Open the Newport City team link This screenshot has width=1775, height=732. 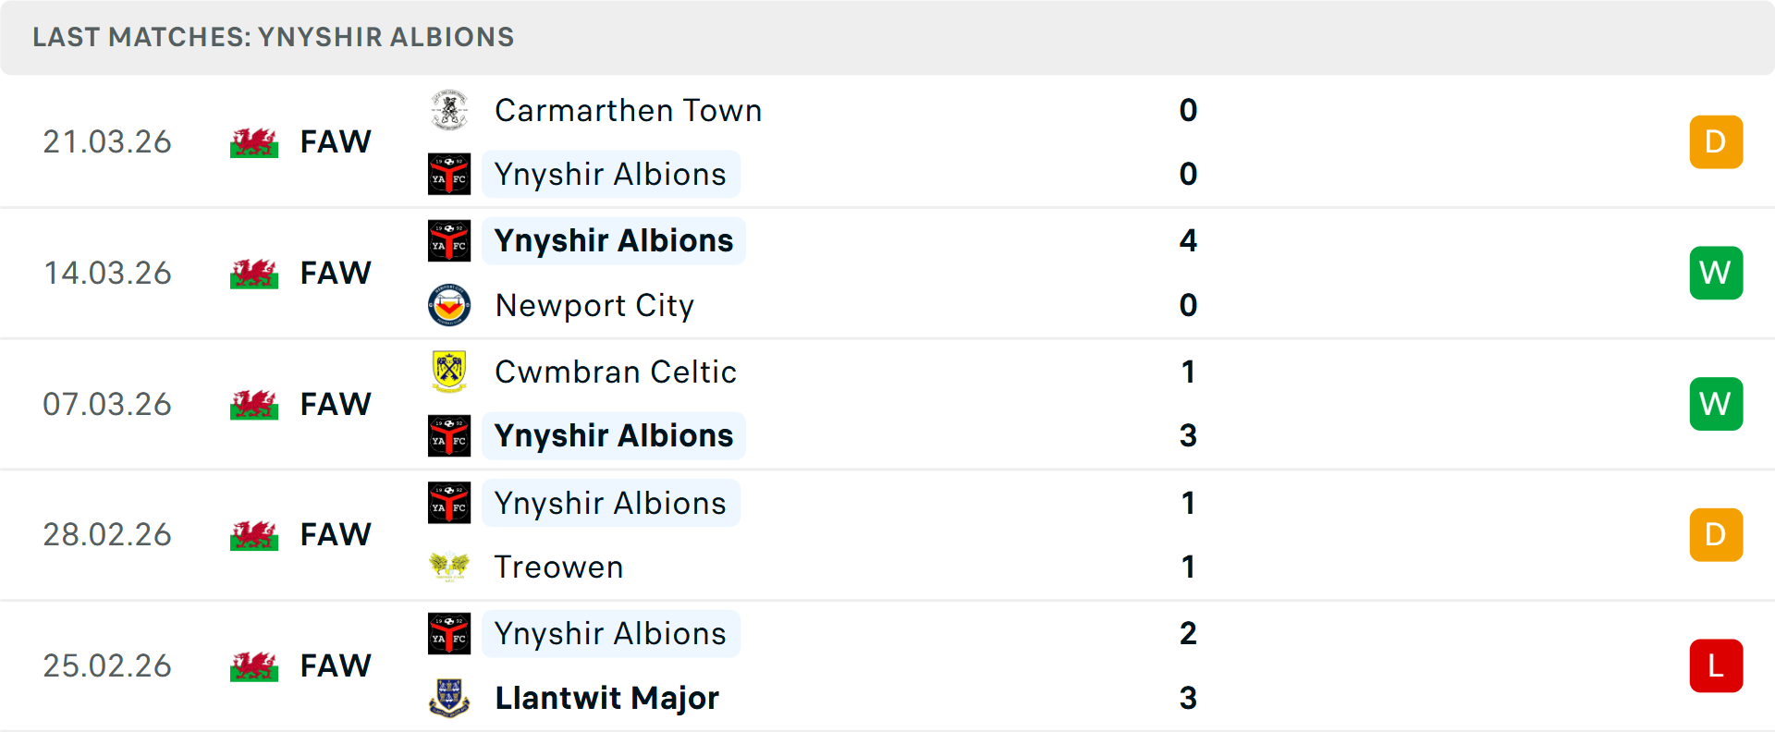point(594,306)
